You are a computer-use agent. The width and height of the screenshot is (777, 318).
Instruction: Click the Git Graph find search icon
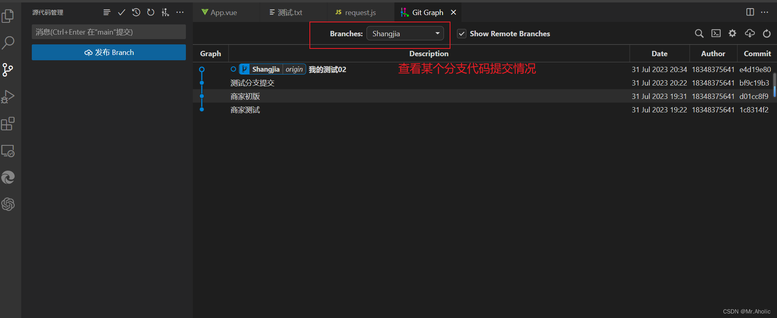point(699,33)
